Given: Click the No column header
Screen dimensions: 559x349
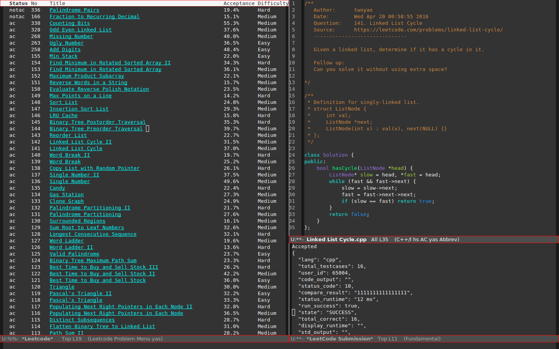Looking at the screenshot, I should tap(34, 3).
